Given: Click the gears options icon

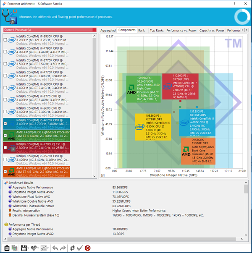Looking at the screenshot, I should (x=34, y=248).
